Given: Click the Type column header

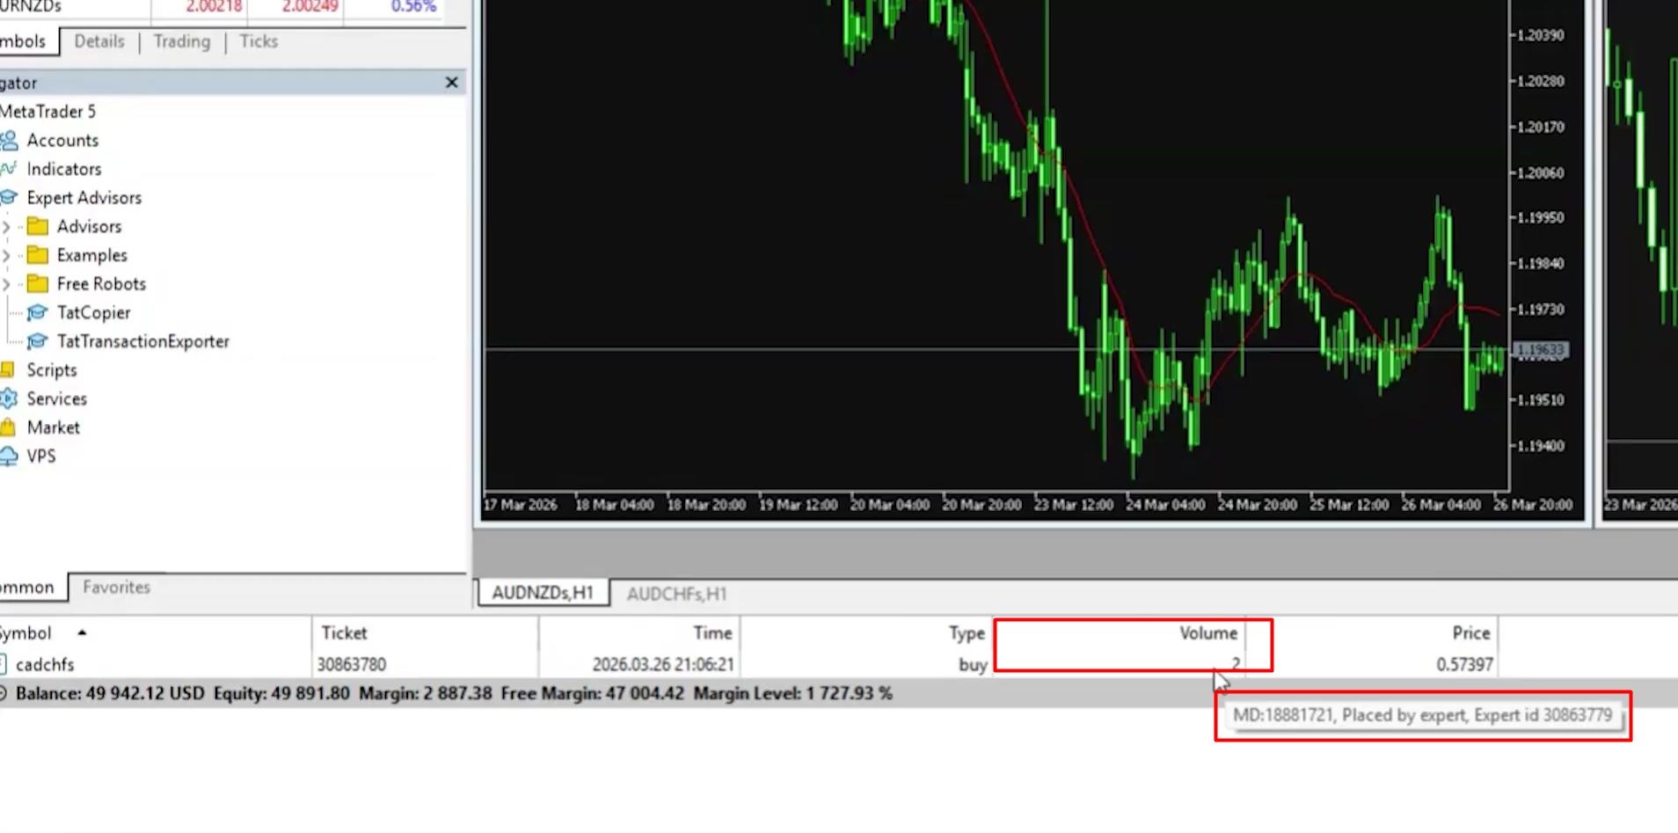Looking at the screenshot, I should point(866,633).
